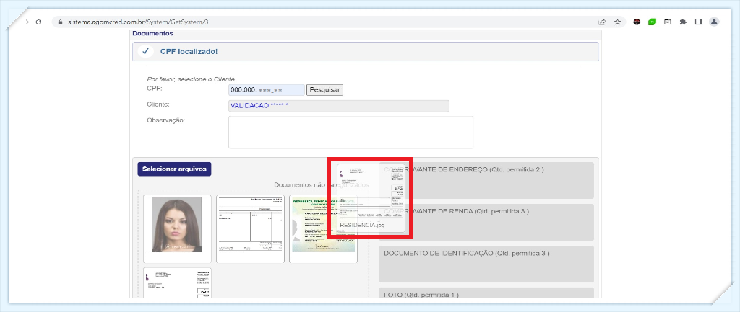Click the DOCUMENTO DE IDENTIFICAÇÃO drop area

[x=486, y=264]
